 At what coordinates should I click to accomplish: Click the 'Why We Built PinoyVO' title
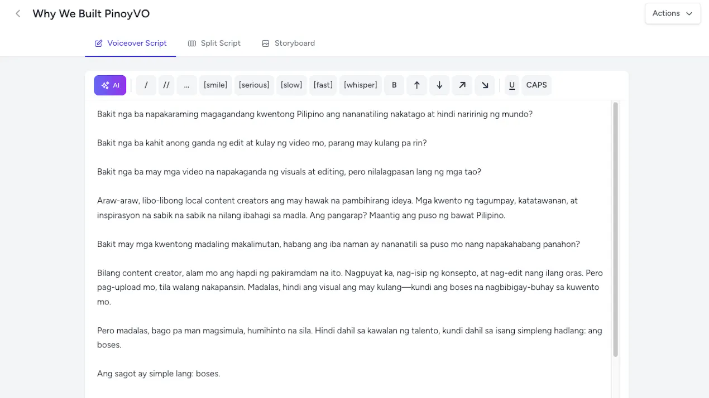click(x=91, y=14)
